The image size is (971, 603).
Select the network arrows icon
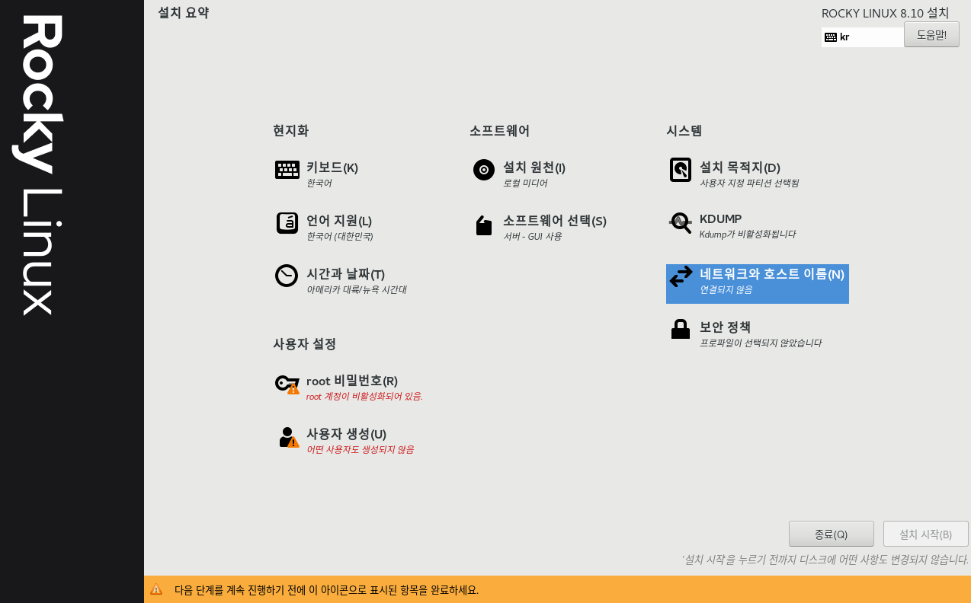pos(681,276)
